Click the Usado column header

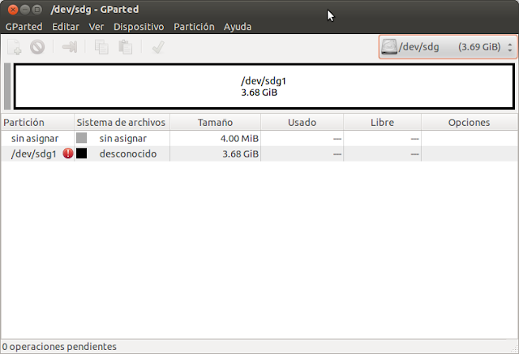click(x=302, y=123)
